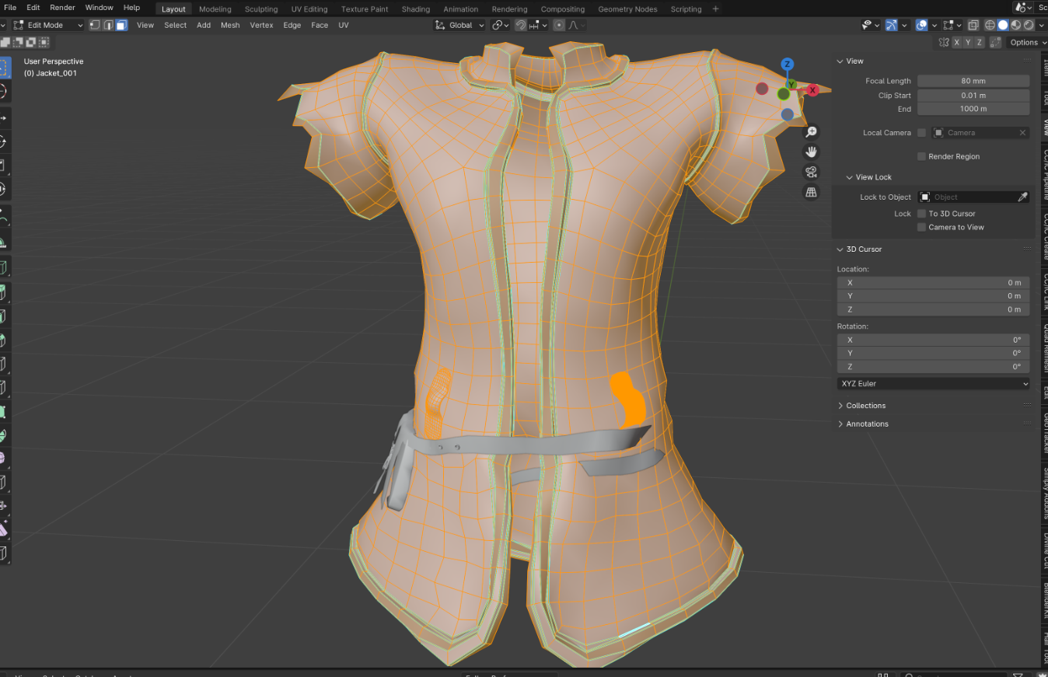Click the Clip Start 0.01 m field
Viewport: 1048px width, 677px height.
tap(973, 96)
